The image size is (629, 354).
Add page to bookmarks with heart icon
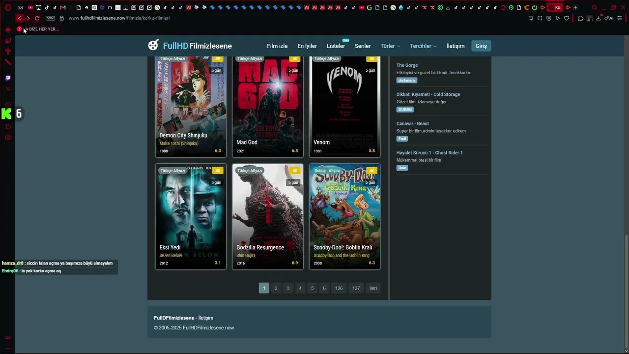[x=567, y=18]
